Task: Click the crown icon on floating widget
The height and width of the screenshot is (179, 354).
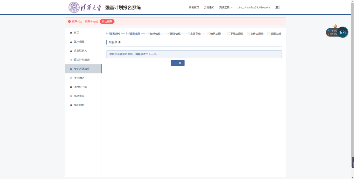Action: pos(335,26)
